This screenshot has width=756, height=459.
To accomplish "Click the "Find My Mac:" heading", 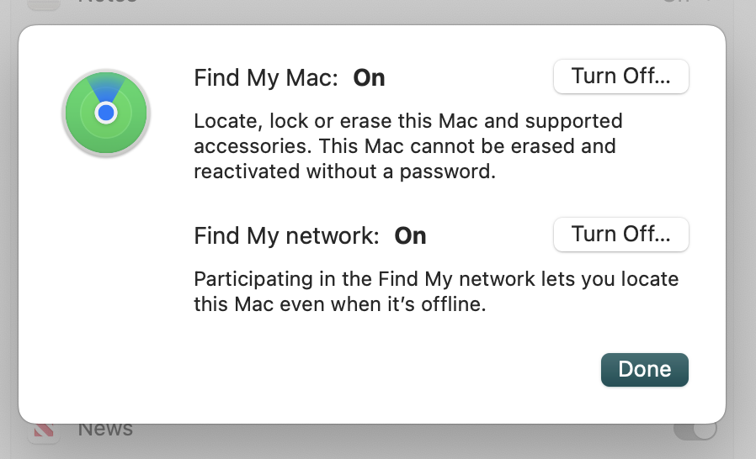I will point(266,78).
